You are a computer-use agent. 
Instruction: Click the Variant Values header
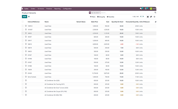(x=81, y=22)
